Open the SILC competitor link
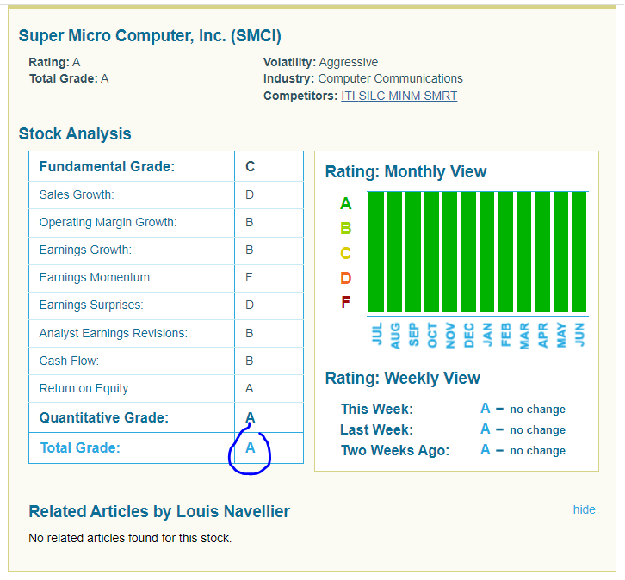625x580 pixels. click(x=372, y=96)
